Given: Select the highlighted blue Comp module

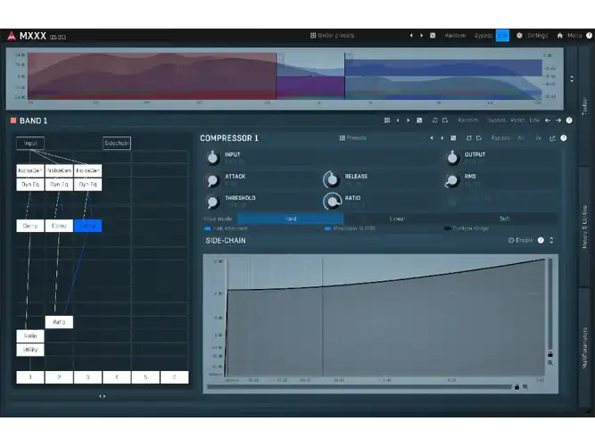Looking at the screenshot, I should 87,226.
